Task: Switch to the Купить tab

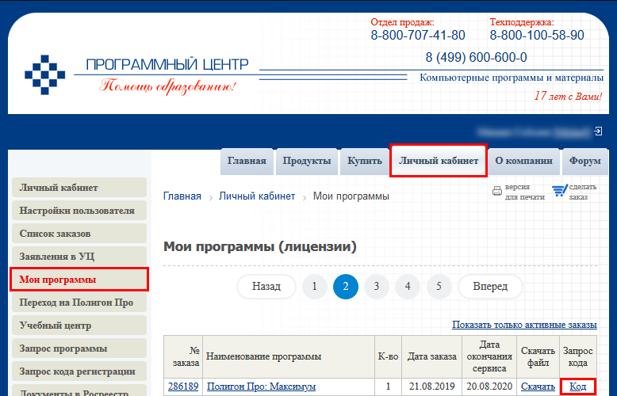Action: point(364,161)
